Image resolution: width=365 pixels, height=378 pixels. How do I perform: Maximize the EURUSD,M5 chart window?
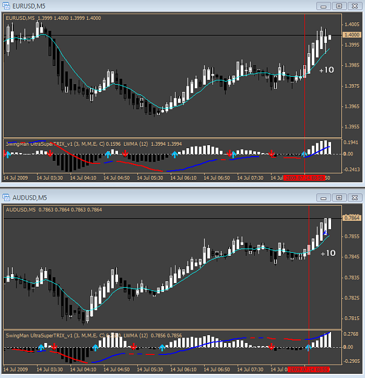coord(339,6)
